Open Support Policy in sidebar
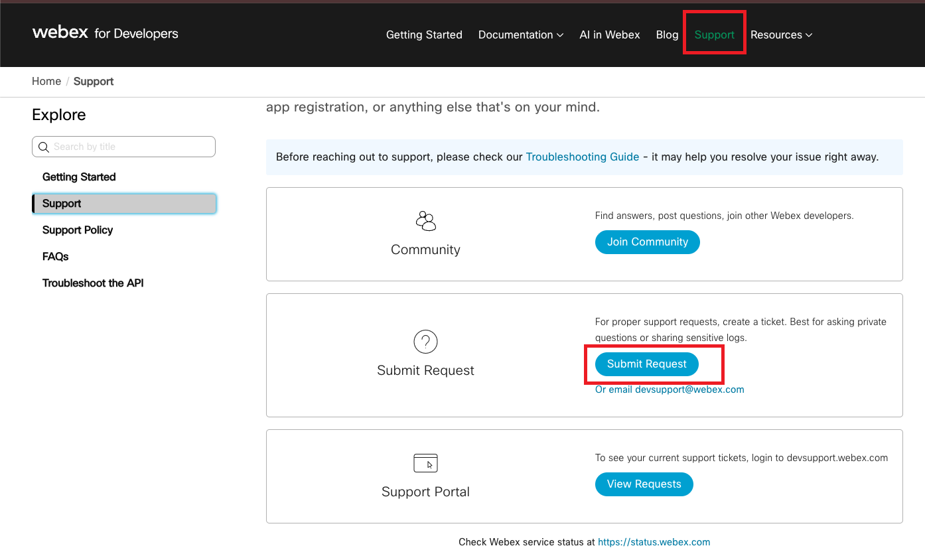The height and width of the screenshot is (552, 925). point(78,230)
